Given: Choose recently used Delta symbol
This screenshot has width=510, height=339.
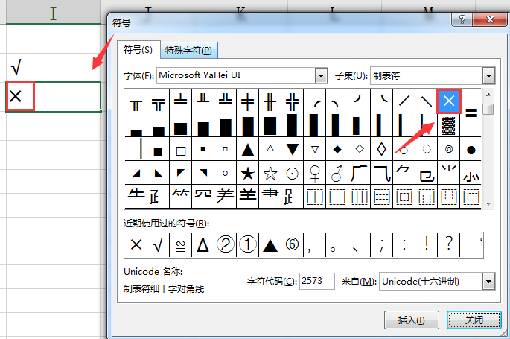Looking at the screenshot, I should click(x=203, y=245).
